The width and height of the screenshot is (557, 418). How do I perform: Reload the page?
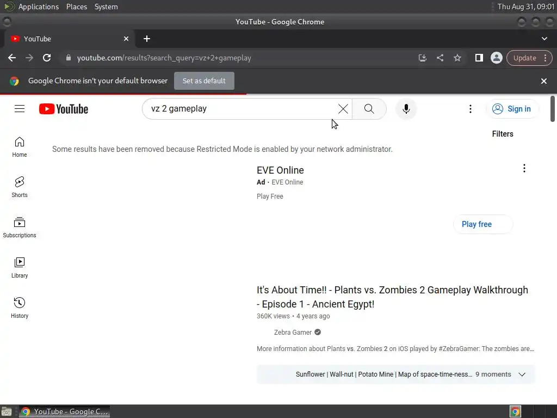coord(47,58)
